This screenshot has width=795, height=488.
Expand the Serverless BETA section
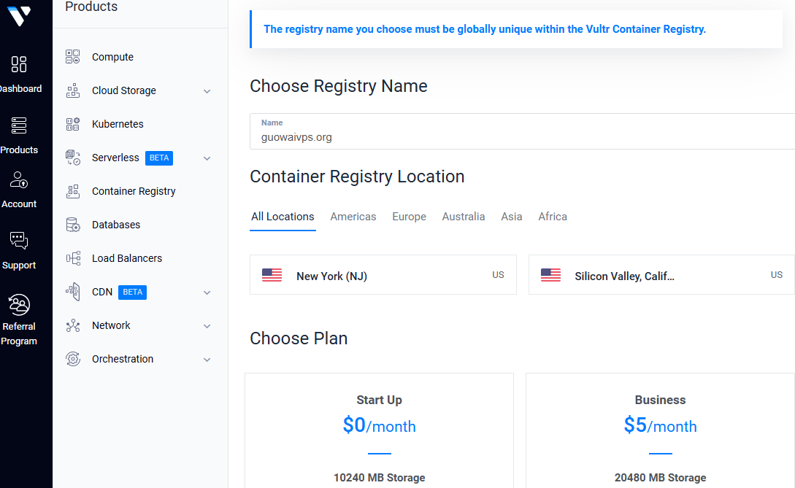[x=207, y=158]
